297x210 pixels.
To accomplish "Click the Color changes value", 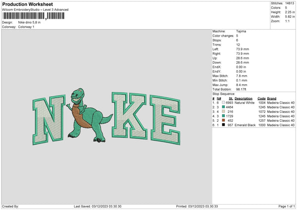I will point(237,36).
